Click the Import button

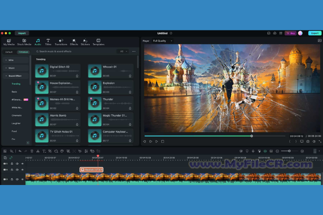(22, 33)
